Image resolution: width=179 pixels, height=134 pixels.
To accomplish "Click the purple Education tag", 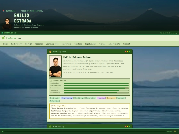I will tap(101, 98).
